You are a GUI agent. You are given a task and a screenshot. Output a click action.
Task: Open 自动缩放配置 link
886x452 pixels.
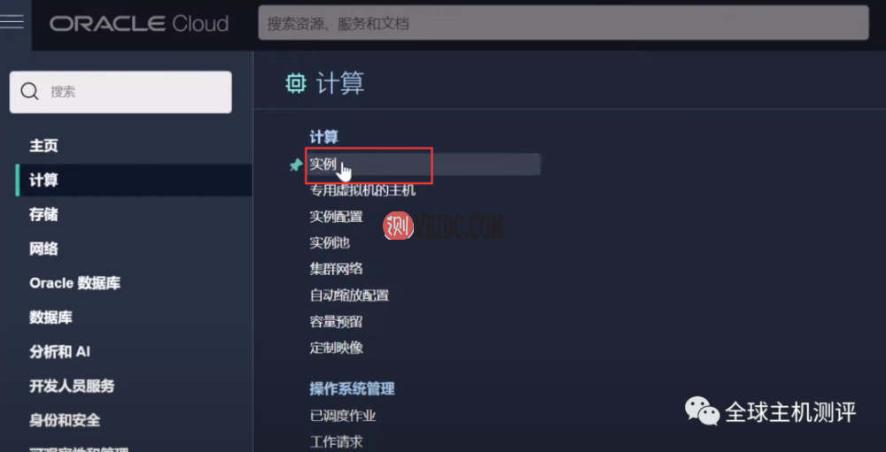[349, 295]
